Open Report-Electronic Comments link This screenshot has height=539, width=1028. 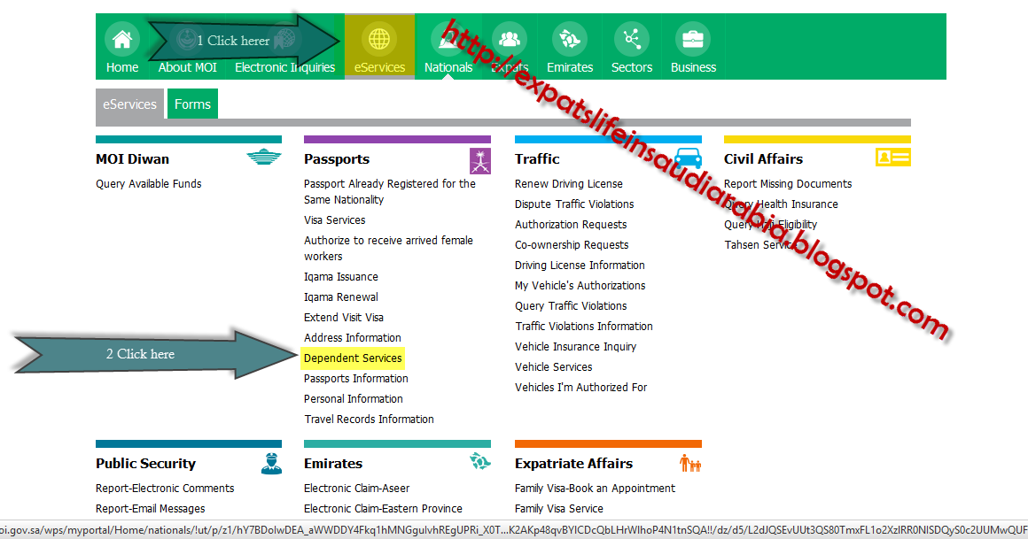tap(165, 489)
